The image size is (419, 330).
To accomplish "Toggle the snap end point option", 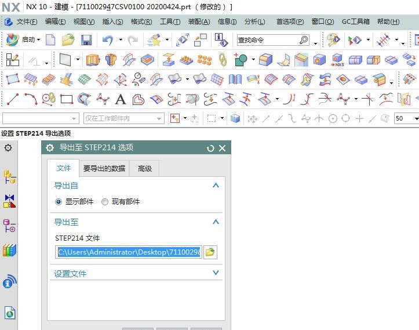I will tap(266, 118).
